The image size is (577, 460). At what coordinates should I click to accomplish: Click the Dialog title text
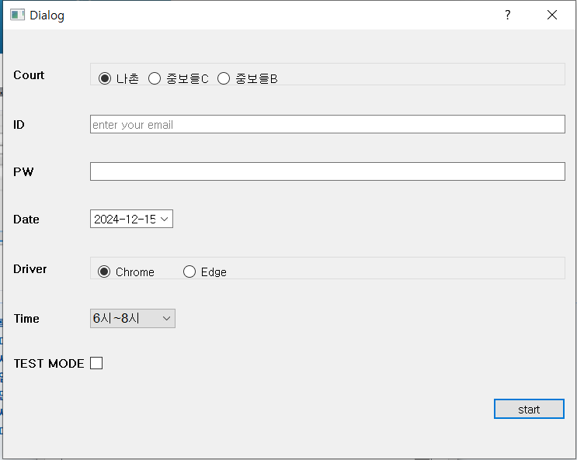[x=47, y=16]
